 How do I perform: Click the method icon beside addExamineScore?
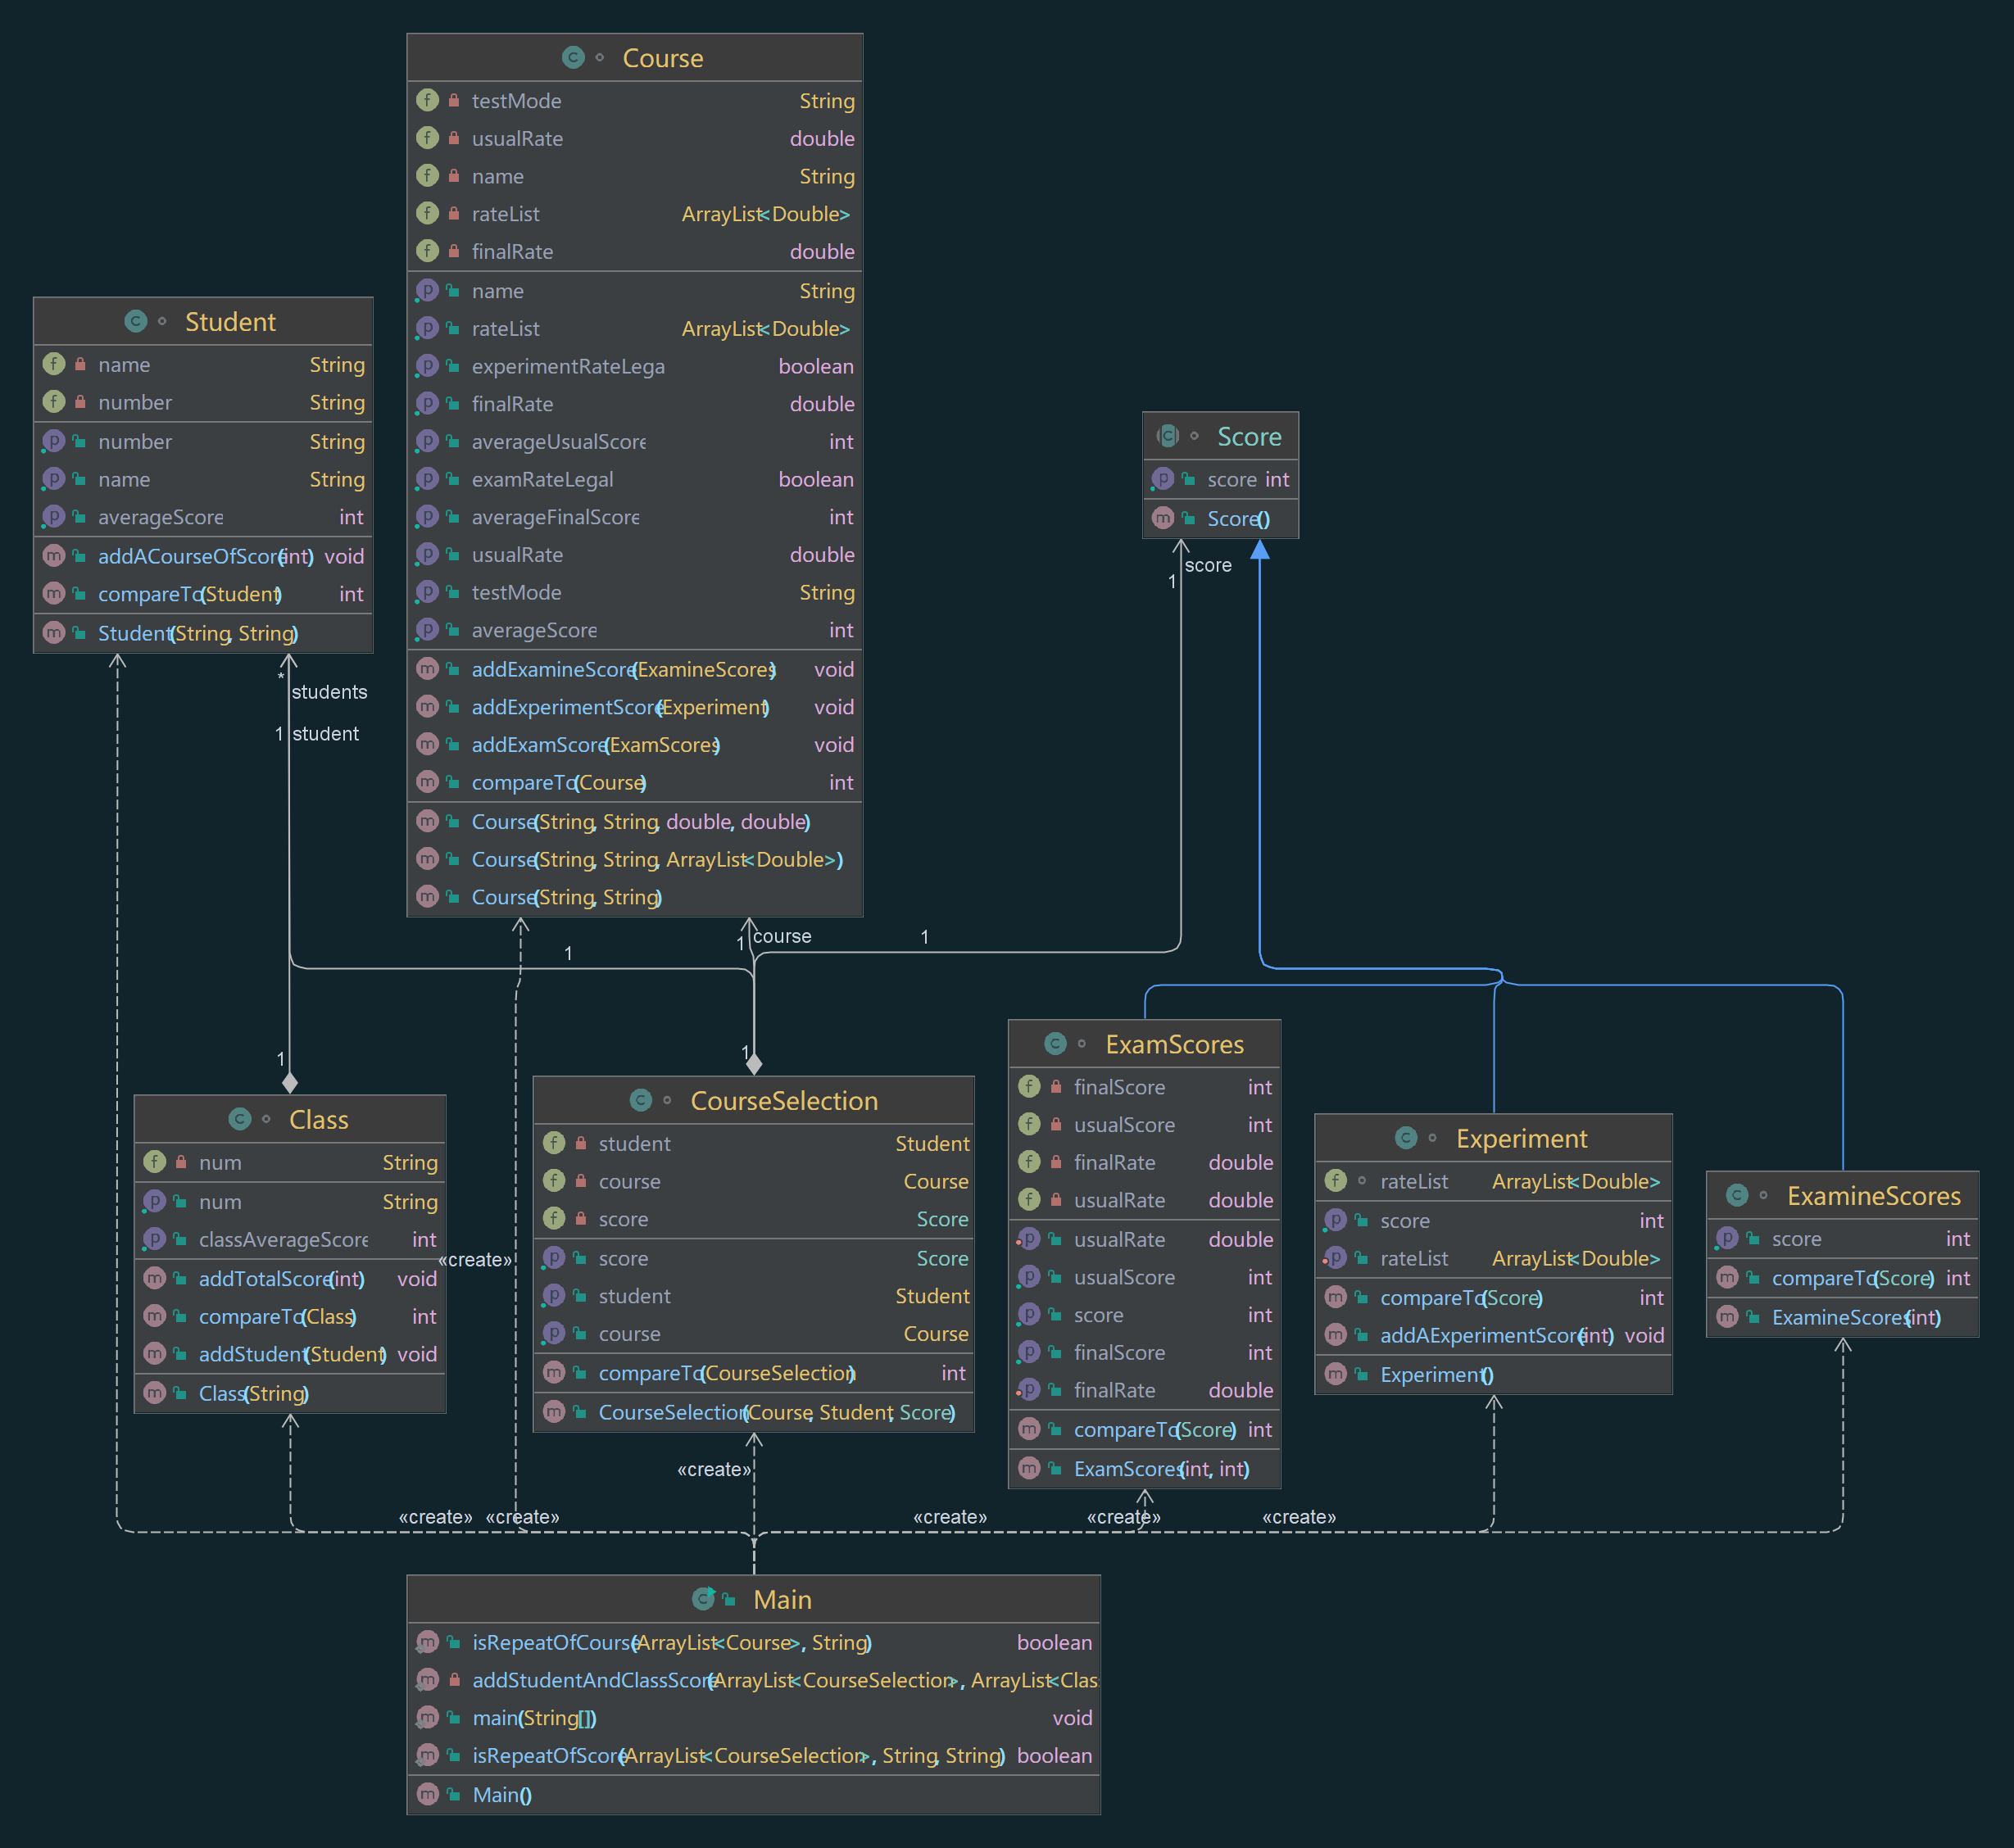click(x=428, y=669)
